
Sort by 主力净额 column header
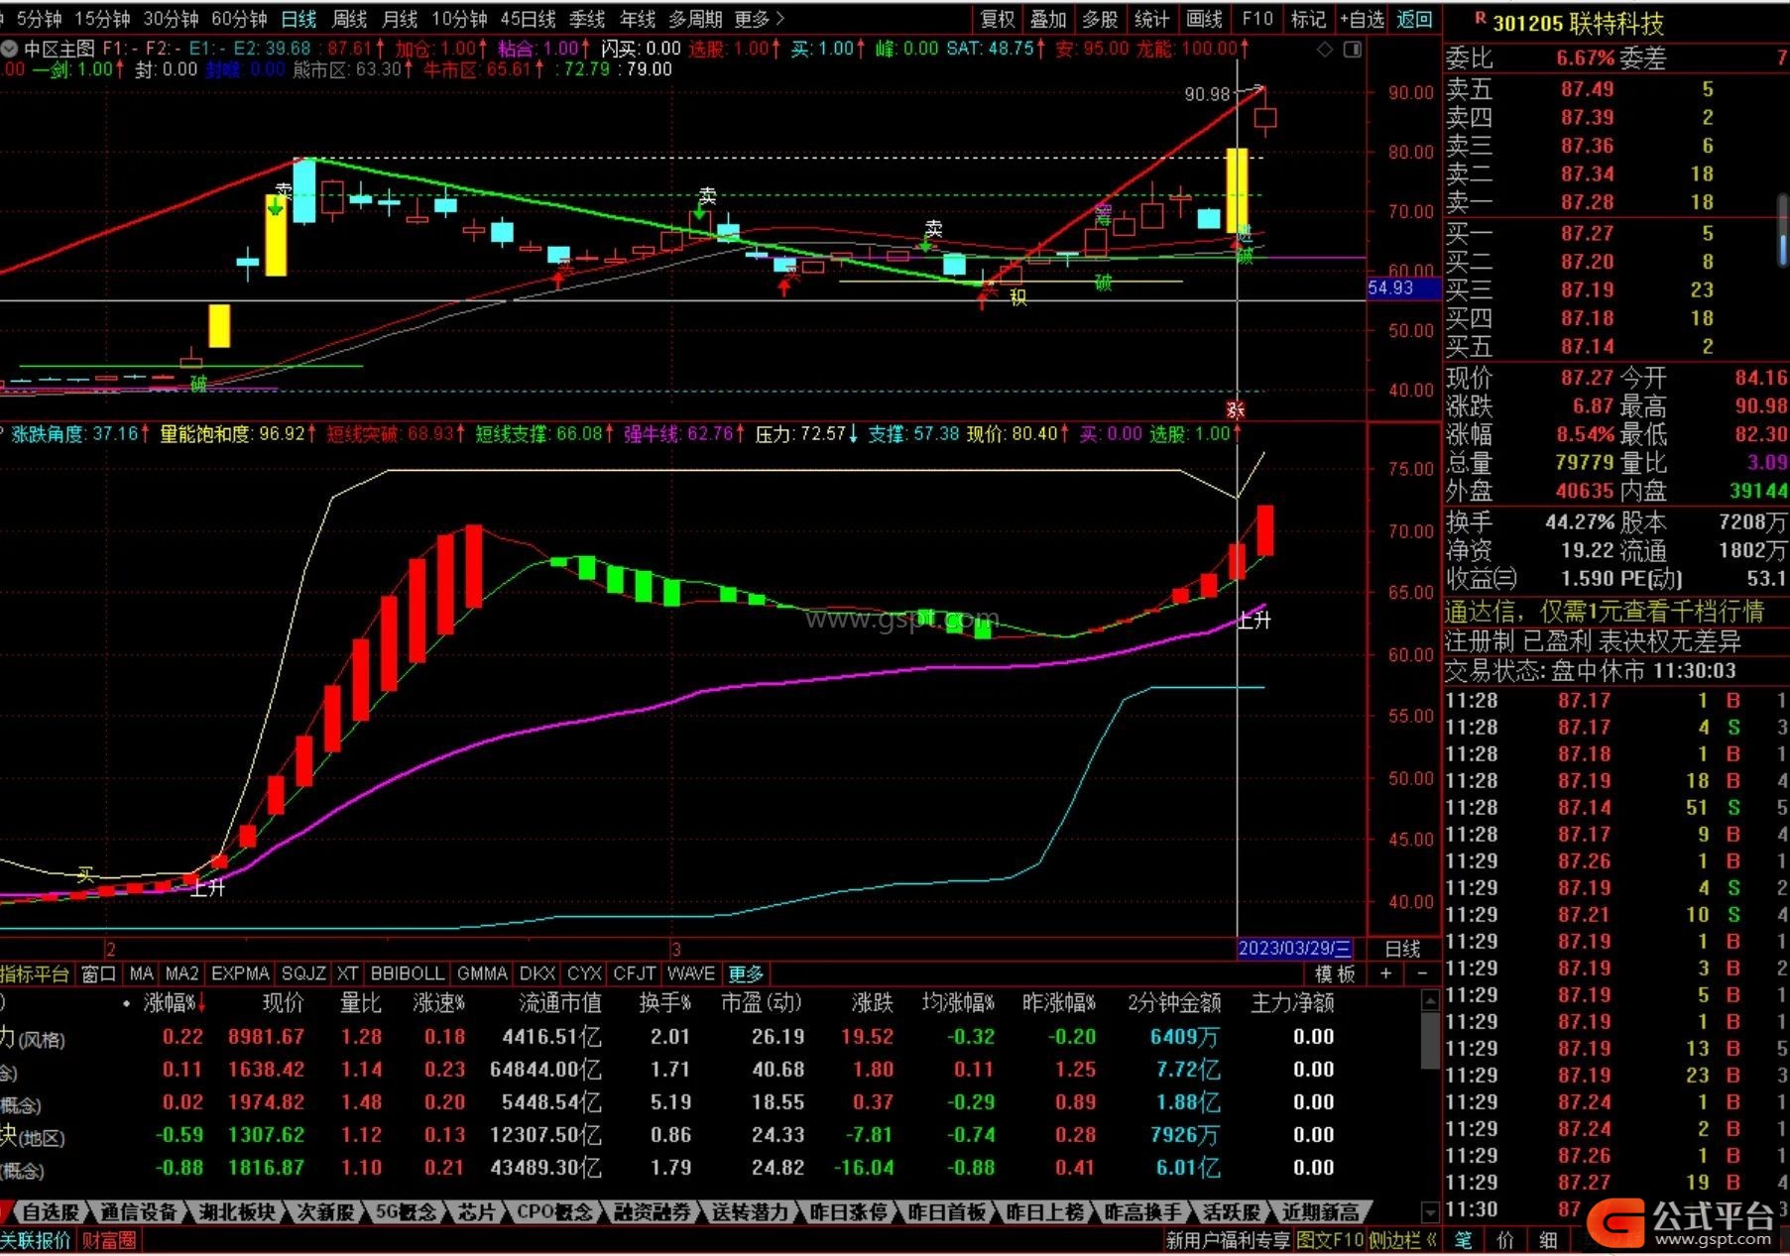click(x=1291, y=1003)
